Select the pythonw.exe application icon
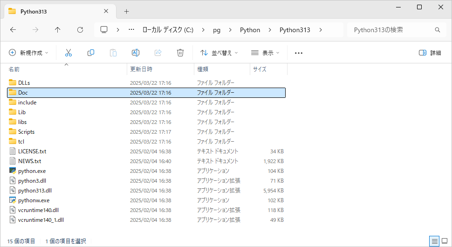452x247 pixels. (x=13, y=200)
